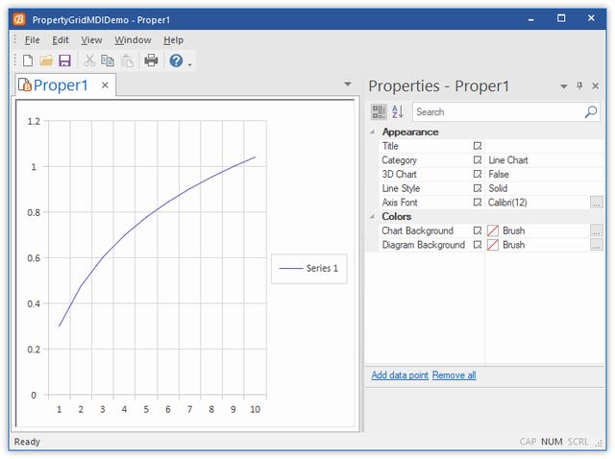Image resolution: width=615 pixels, height=459 pixels.
Task: Click the ellipsis button for Diagram Background
Action: pyautogui.click(x=596, y=245)
